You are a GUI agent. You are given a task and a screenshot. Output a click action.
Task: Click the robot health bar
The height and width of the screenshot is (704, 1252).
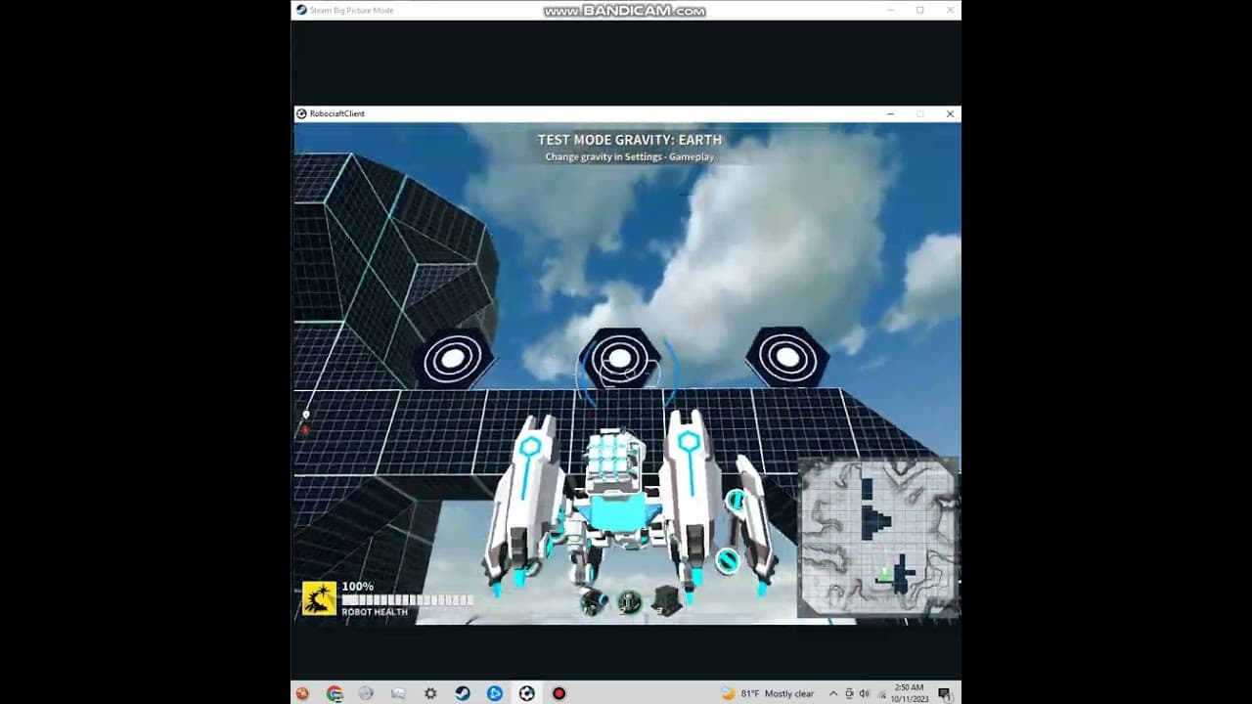click(x=407, y=600)
